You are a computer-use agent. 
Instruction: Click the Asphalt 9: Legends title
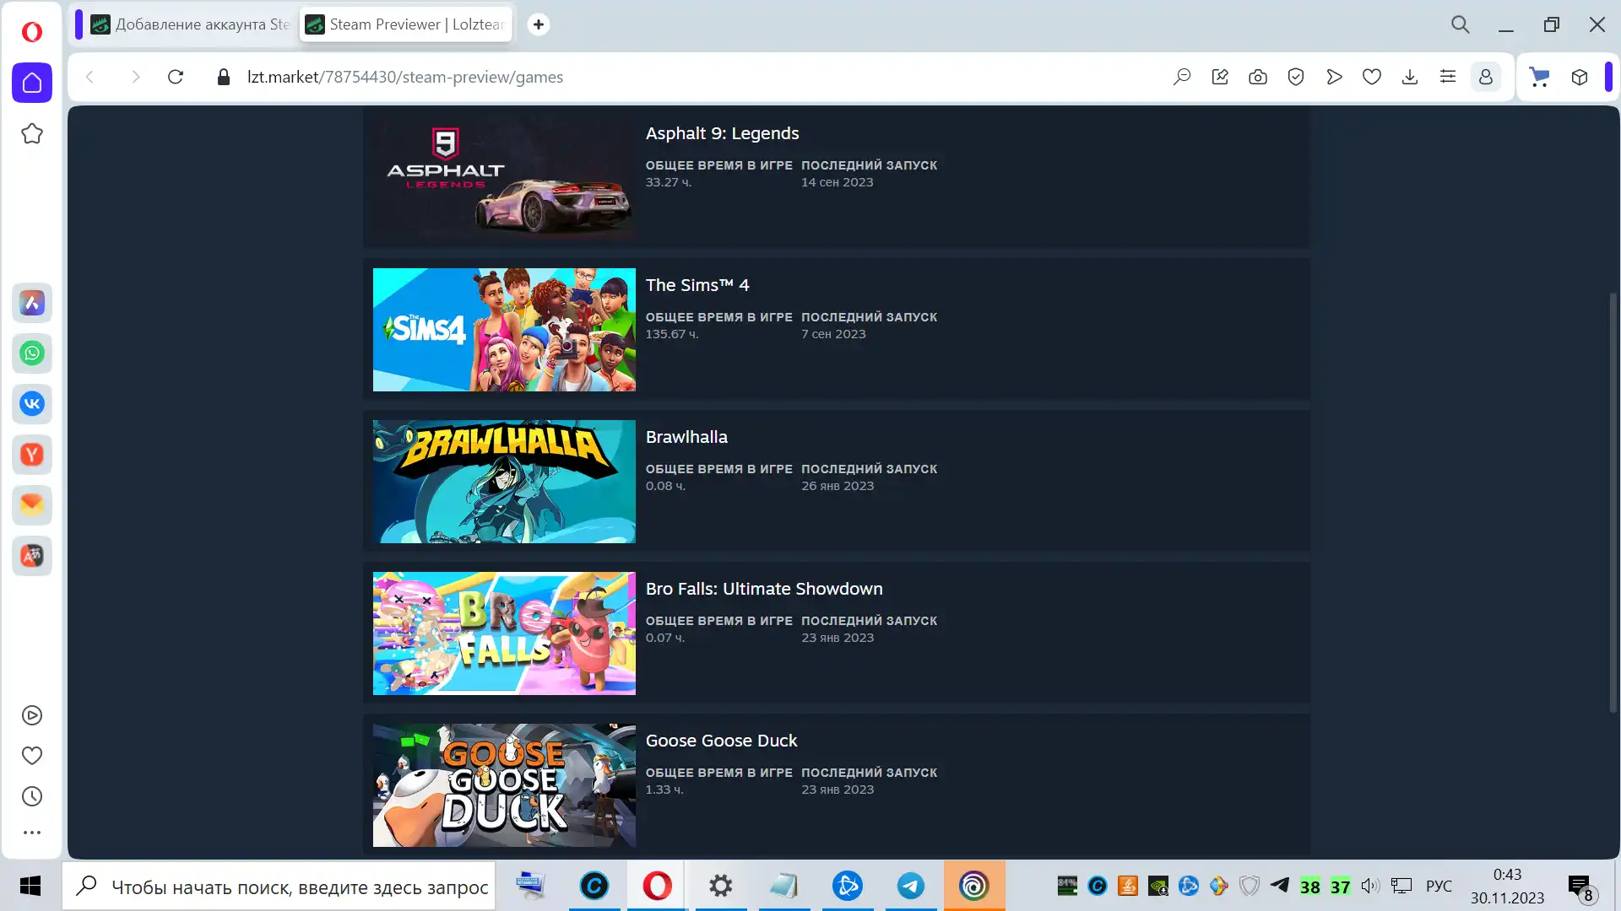[722, 133]
